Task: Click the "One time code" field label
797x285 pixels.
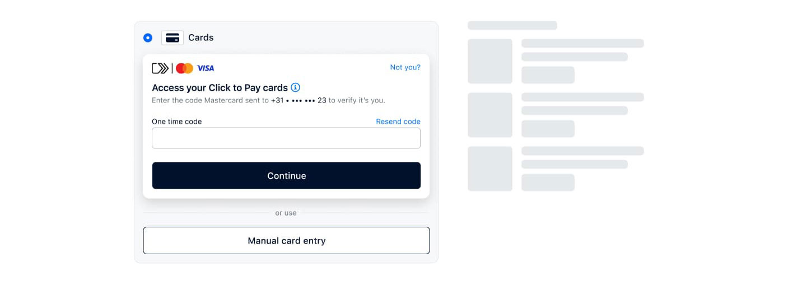Action: point(176,122)
